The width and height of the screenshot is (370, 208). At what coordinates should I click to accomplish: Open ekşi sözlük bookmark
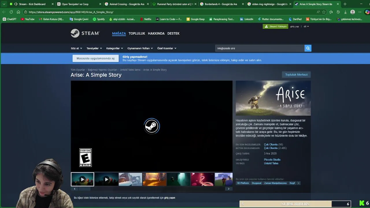122,19
